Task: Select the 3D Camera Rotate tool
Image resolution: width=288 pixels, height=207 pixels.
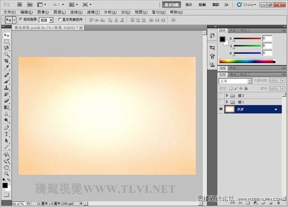Action: point(7,161)
